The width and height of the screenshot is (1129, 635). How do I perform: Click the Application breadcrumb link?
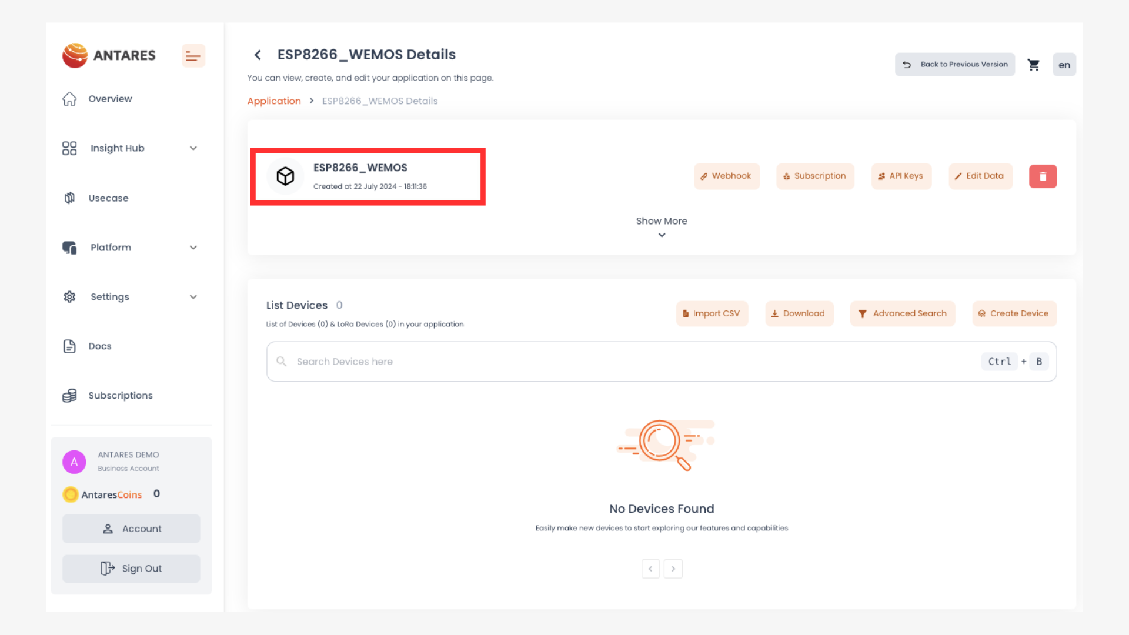tap(274, 101)
